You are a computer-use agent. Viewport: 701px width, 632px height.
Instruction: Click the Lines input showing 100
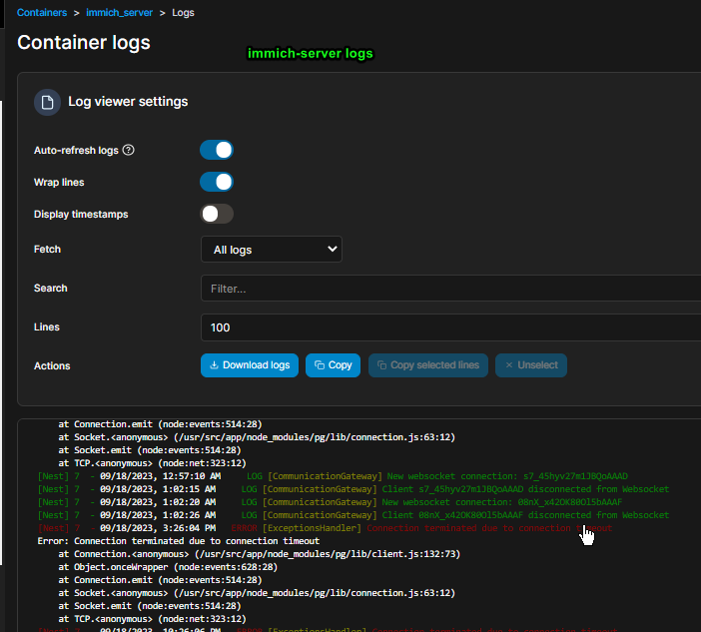[450, 327]
